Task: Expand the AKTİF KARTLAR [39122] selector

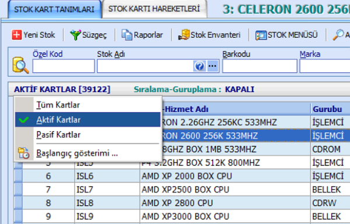Action: pos(62,89)
